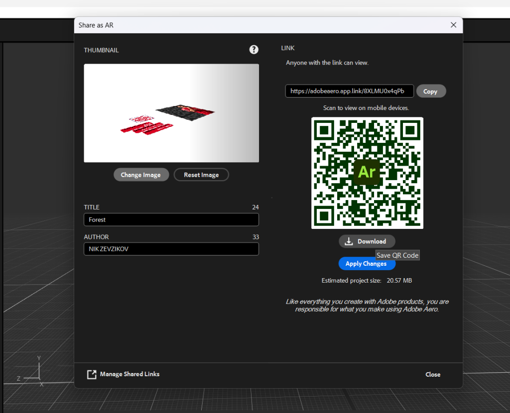The height and width of the screenshot is (413, 510).
Task: Copy the share link with the Copy button
Action: pos(430,91)
